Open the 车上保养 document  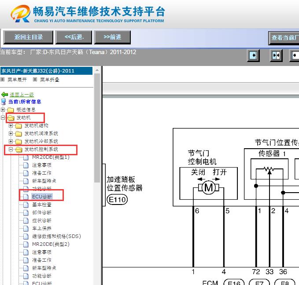coord(42,228)
